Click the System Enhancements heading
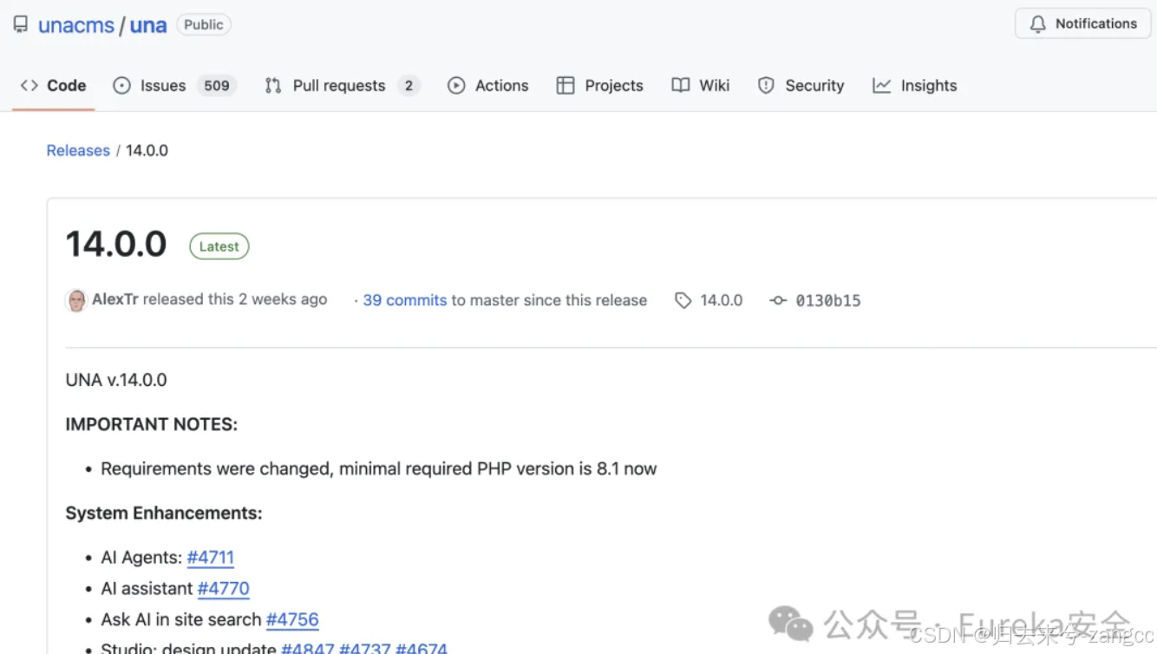This screenshot has height=654, width=1157. click(164, 513)
